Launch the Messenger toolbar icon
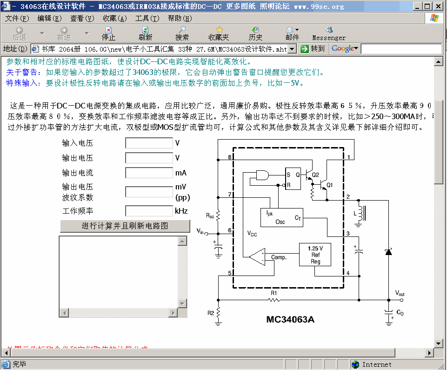 329,30
